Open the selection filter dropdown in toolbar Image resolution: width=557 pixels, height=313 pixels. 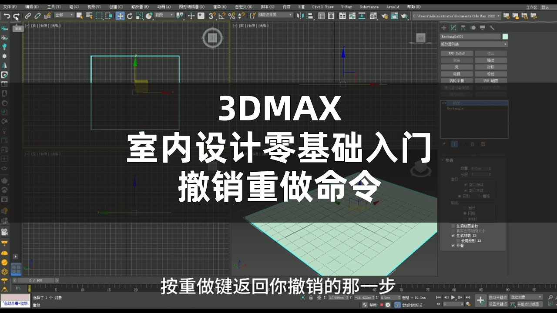[x=64, y=15]
